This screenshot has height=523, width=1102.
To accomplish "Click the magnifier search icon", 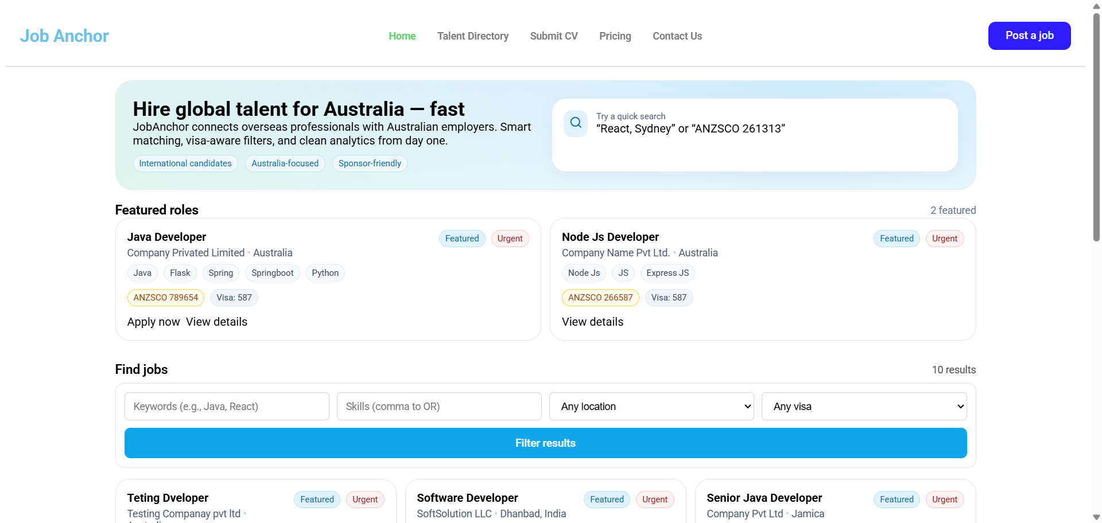I will click(575, 123).
